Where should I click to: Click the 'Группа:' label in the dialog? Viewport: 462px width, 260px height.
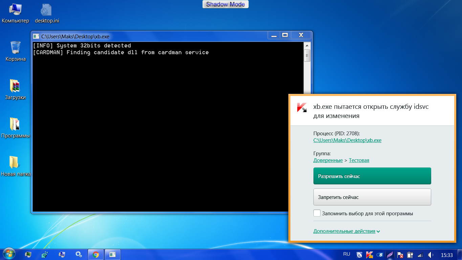tap(322, 154)
